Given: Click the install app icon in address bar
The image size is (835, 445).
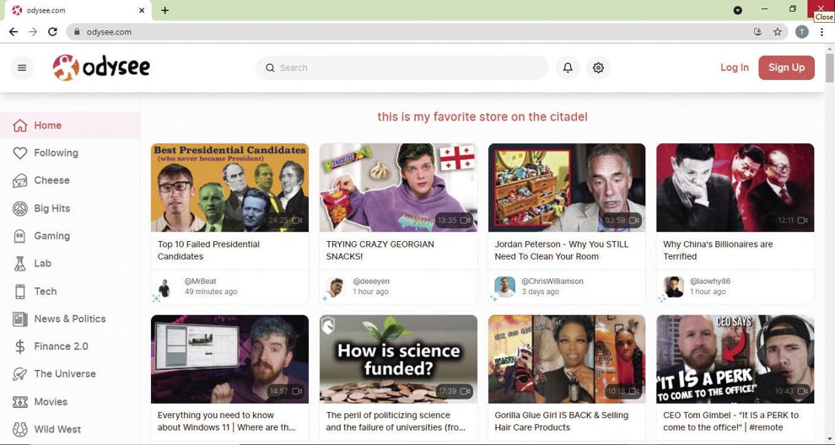Looking at the screenshot, I should (757, 32).
